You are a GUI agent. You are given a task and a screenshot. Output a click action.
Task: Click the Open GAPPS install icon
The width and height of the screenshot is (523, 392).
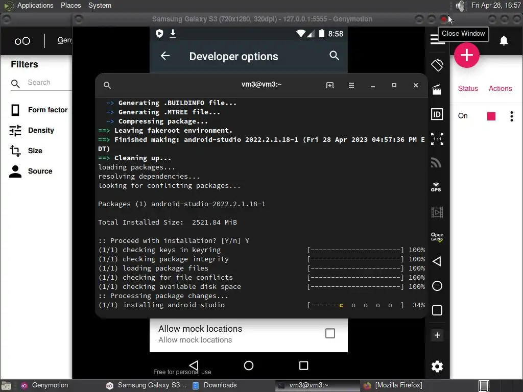(437, 237)
